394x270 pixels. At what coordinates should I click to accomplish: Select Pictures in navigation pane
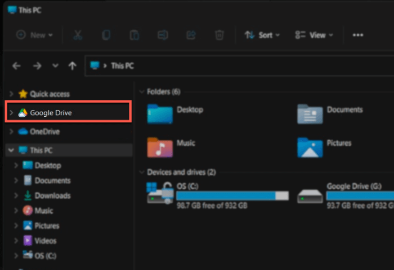(69, 226)
